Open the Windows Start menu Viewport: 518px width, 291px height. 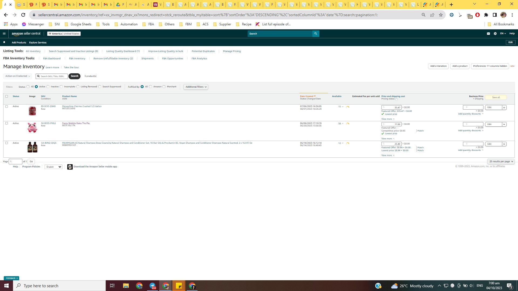coord(6,286)
